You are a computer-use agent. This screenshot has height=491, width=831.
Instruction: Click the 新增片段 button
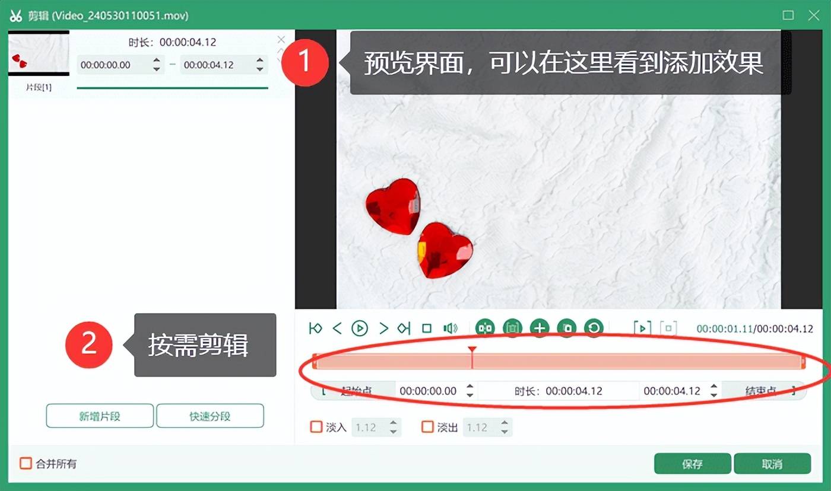(100, 416)
